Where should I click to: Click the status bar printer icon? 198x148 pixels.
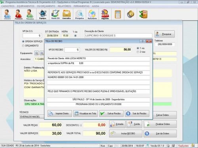168,146
